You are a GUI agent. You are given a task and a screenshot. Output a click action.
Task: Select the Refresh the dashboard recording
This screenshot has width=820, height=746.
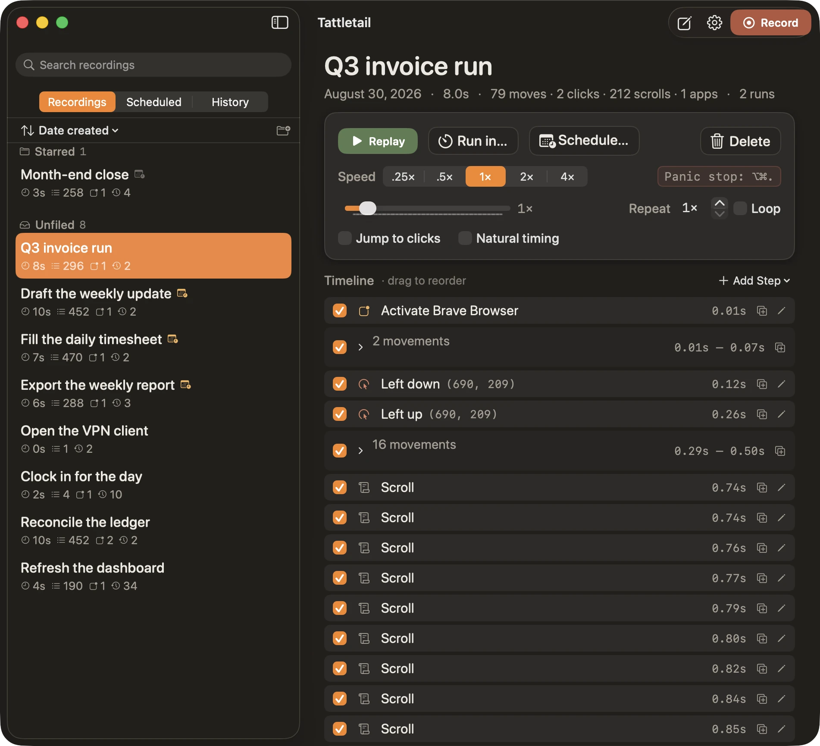coord(153,576)
